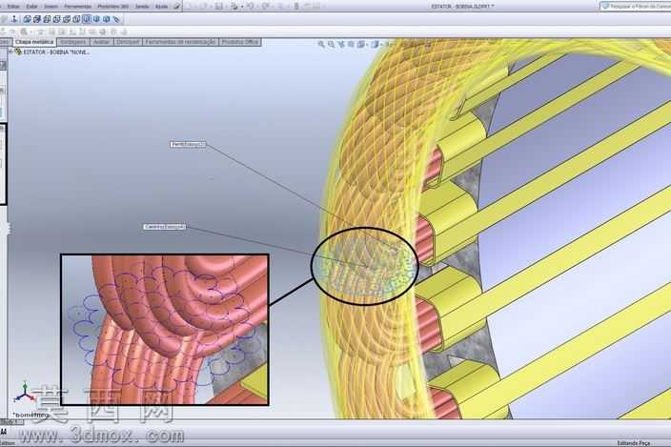Open the Exibir menu
This screenshot has height=447, width=671.
pyautogui.click(x=31, y=7)
